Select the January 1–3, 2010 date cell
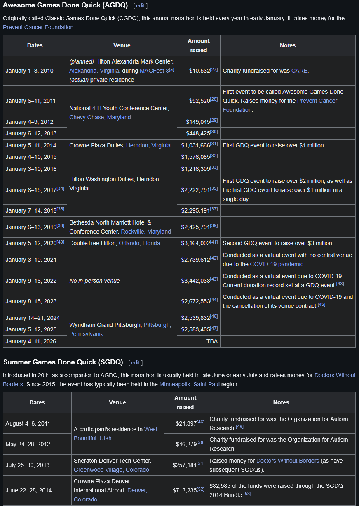The width and height of the screenshot is (359, 506). (35, 71)
